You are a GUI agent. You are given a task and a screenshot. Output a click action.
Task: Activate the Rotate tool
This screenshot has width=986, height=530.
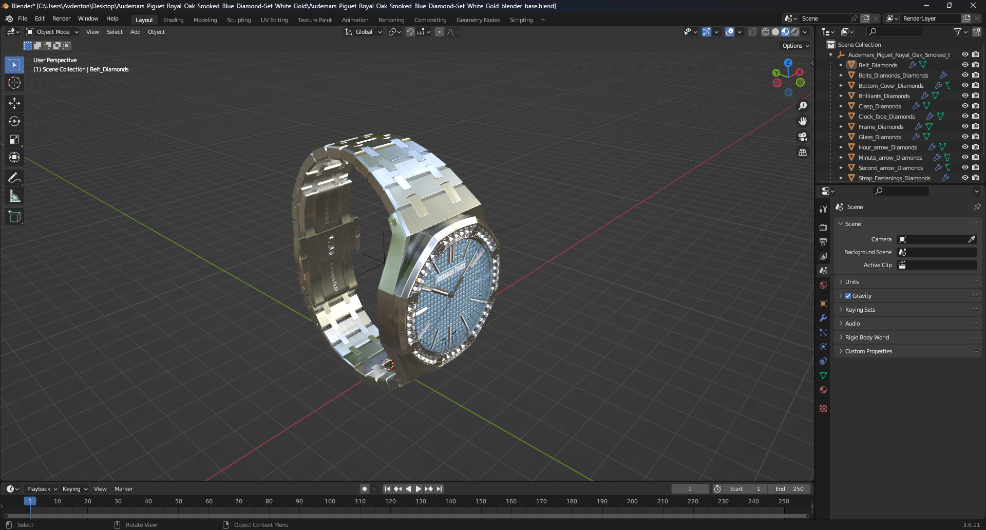14,121
